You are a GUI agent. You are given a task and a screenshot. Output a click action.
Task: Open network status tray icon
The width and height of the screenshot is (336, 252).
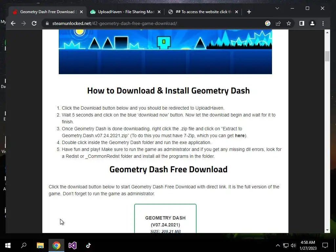[x=286, y=245]
